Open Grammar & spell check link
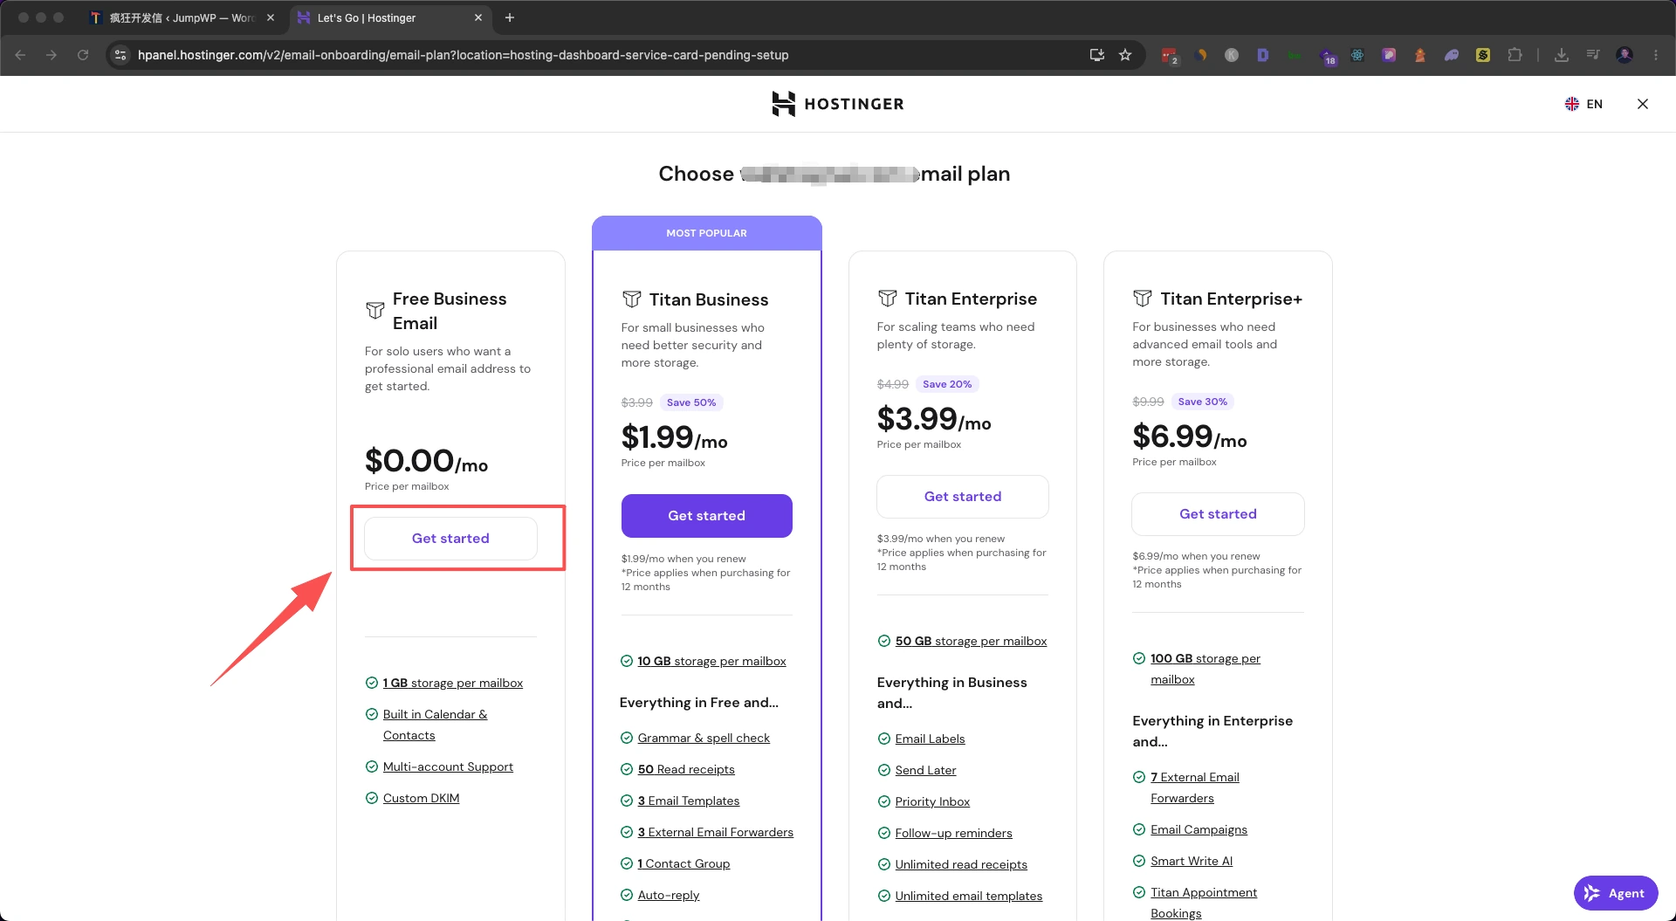Image resolution: width=1676 pixels, height=921 pixels. pos(704,739)
